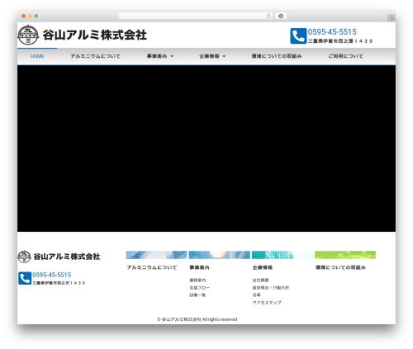Click the blue aluminum banner thumbnail in footer
The width and height of the screenshot is (413, 349).
[156, 255]
